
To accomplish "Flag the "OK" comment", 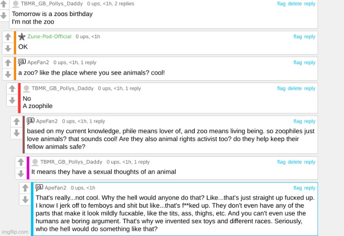I will tap(298, 36).
